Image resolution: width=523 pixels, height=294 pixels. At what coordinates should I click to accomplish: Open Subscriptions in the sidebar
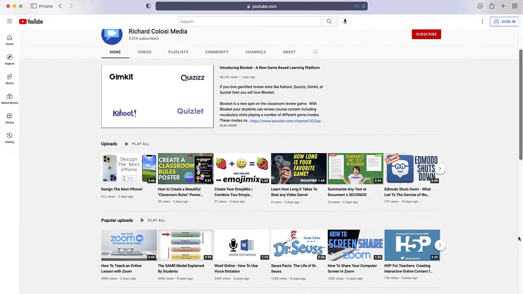10,99
